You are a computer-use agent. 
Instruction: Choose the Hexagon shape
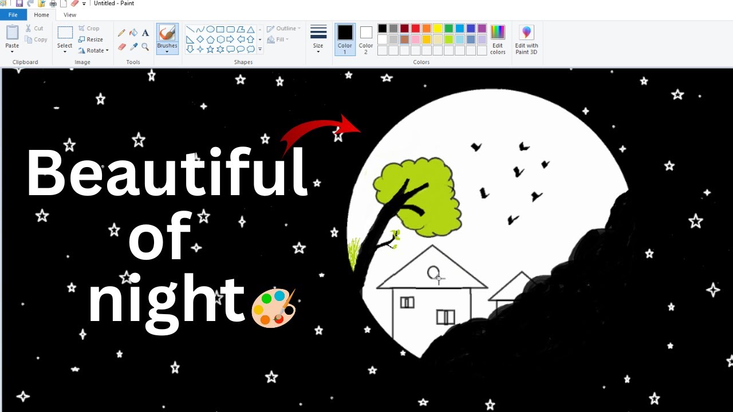pyautogui.click(x=220, y=39)
